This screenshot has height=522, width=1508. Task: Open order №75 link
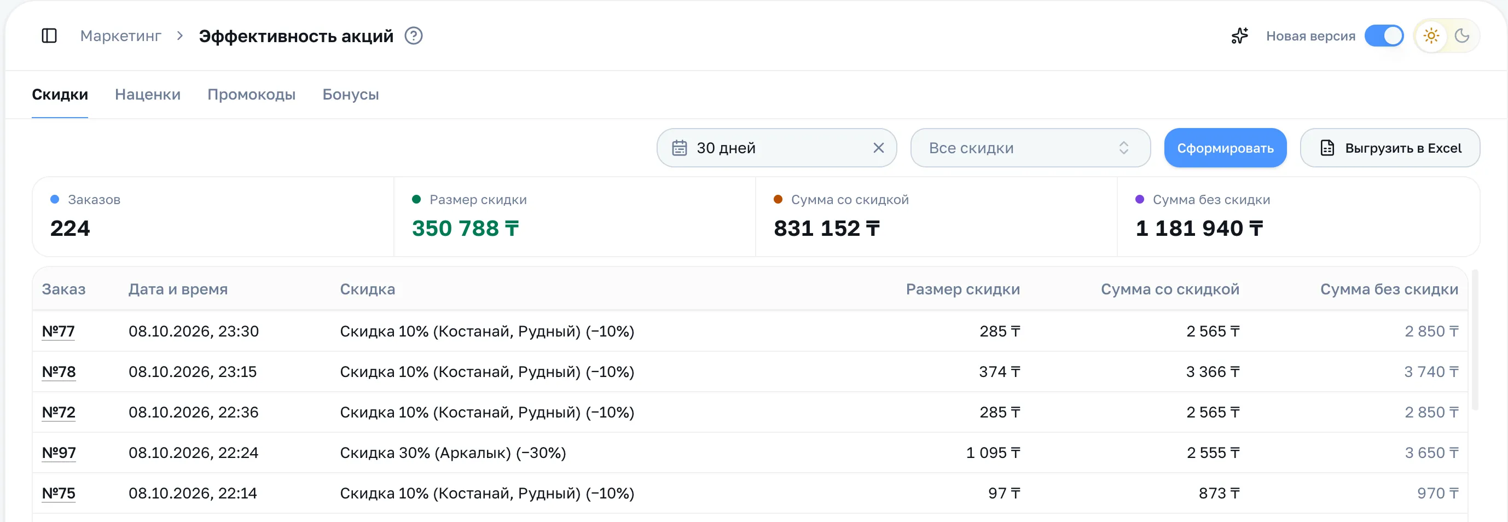[59, 493]
